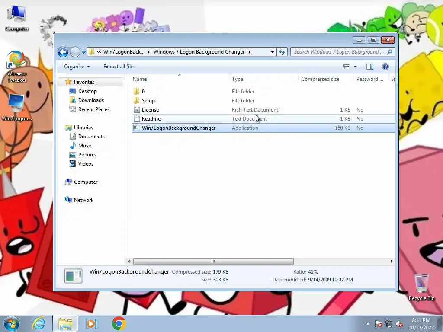
Task: Click Network in the navigation pane
Action: pyautogui.click(x=83, y=200)
